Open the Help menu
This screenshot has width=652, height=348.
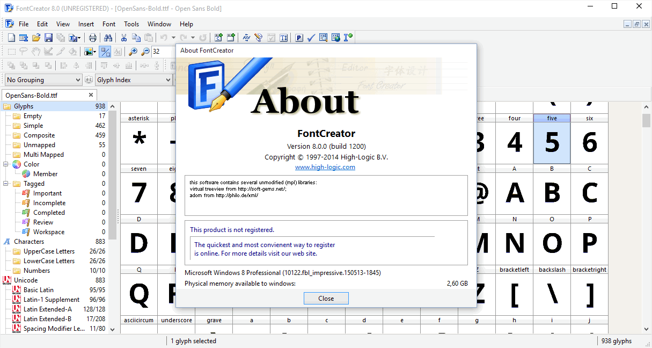(x=186, y=24)
